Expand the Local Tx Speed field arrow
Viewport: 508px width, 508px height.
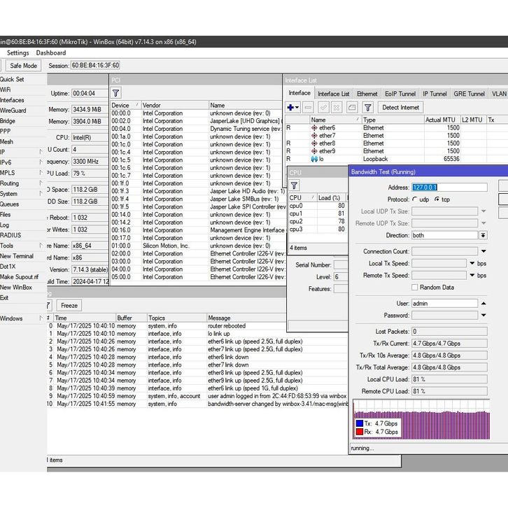pos(472,263)
